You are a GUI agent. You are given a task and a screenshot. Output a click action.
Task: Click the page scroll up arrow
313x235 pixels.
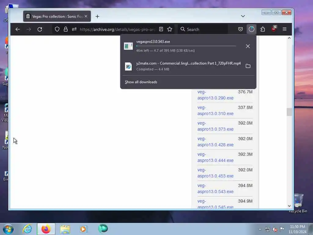pos(289,38)
